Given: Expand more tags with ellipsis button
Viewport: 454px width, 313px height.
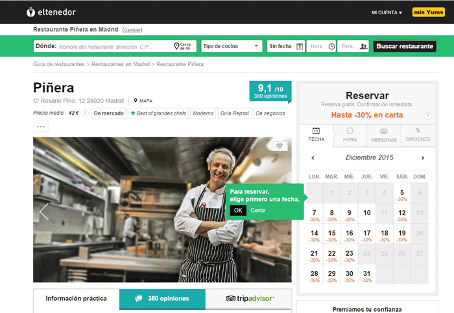Looking at the screenshot, I should (x=41, y=126).
